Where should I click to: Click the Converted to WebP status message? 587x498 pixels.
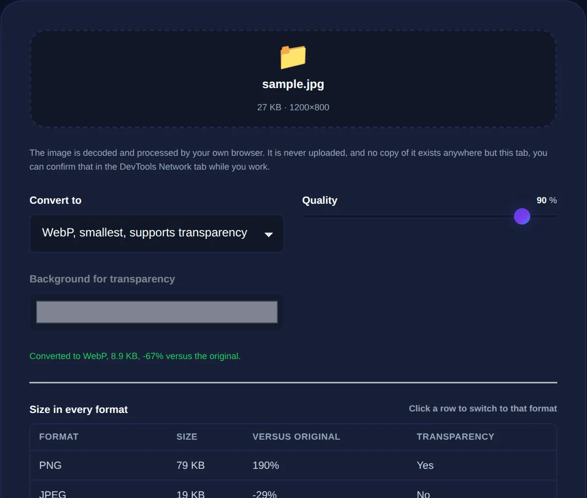[x=135, y=356]
